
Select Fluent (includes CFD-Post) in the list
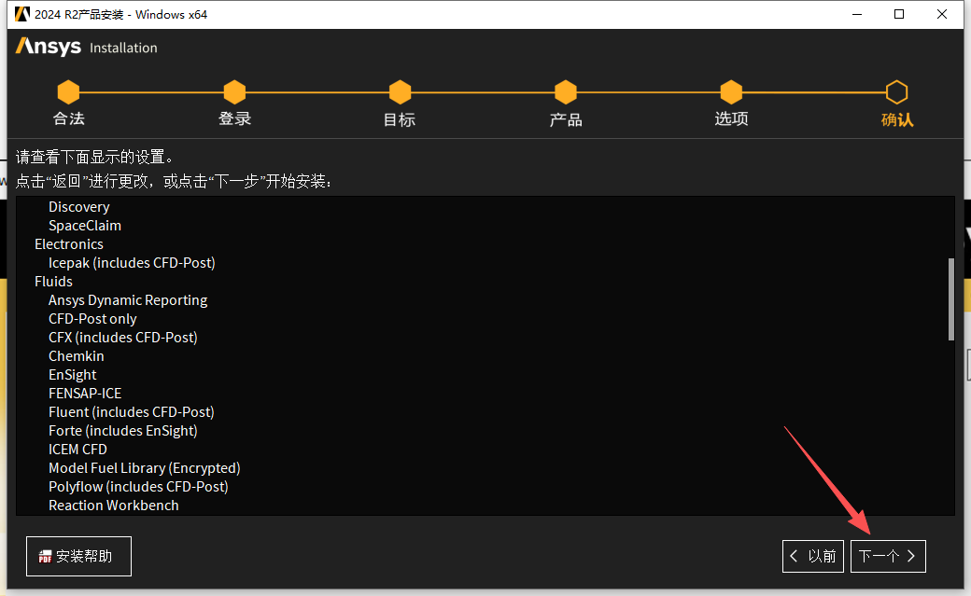[x=131, y=411]
